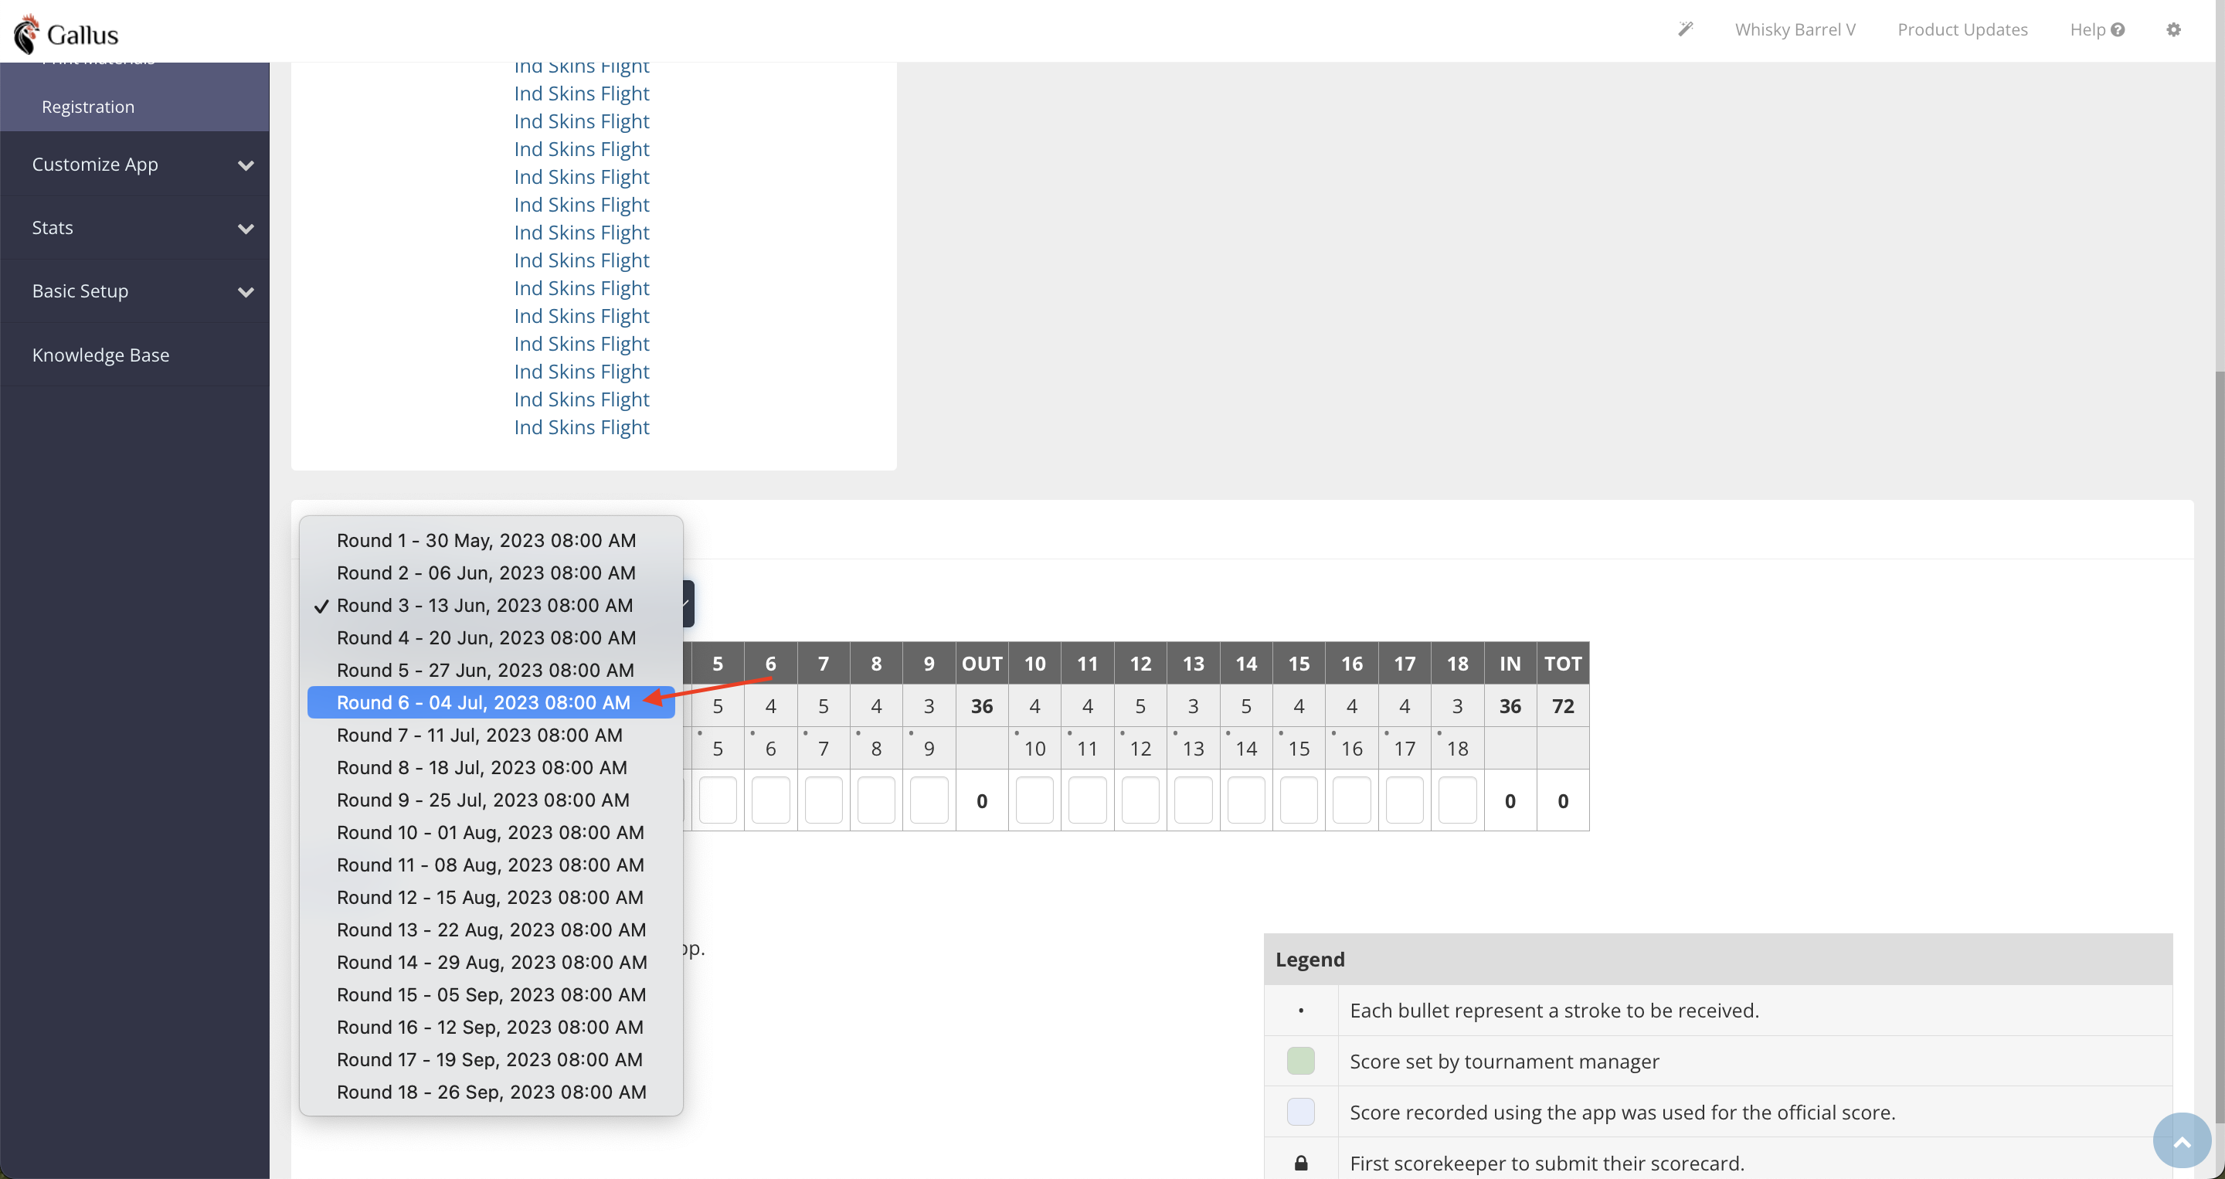Select Round 8 - 18 Jul, 2023
The image size is (2225, 1179).
491,767
